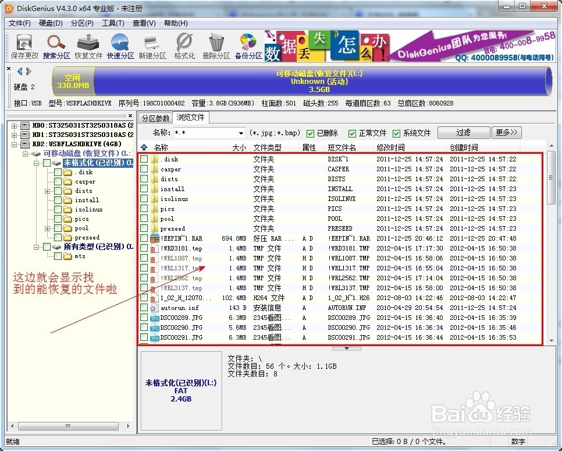
Task: Click the autorun.inf file icon
Action: (x=155, y=308)
